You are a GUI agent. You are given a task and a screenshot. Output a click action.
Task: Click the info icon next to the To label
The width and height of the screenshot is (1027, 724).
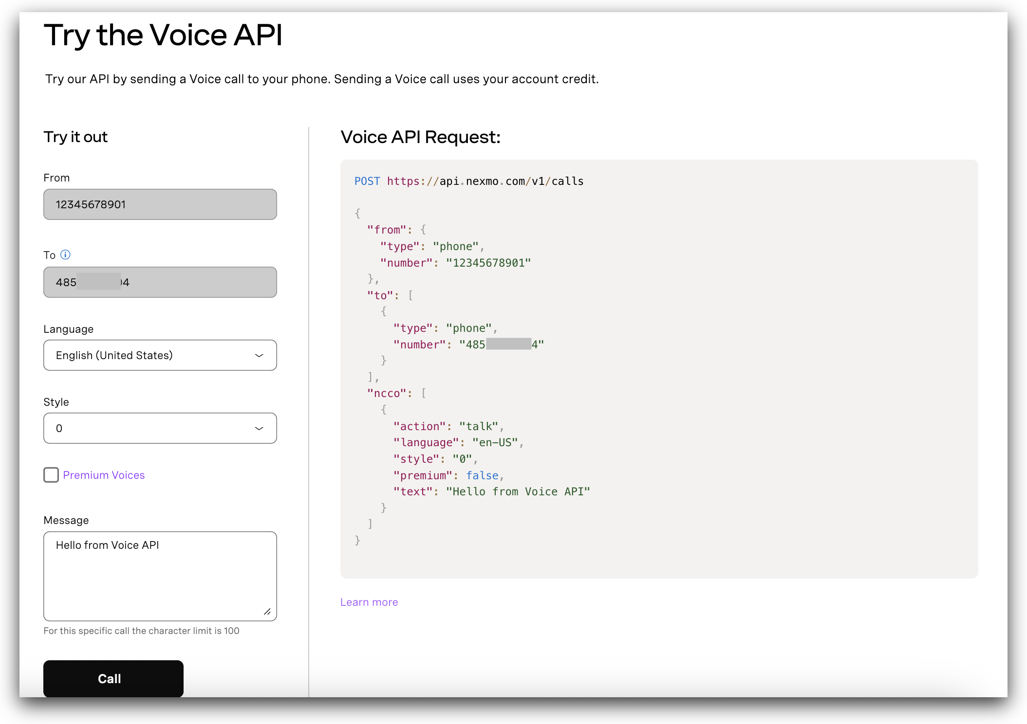pyautogui.click(x=66, y=254)
